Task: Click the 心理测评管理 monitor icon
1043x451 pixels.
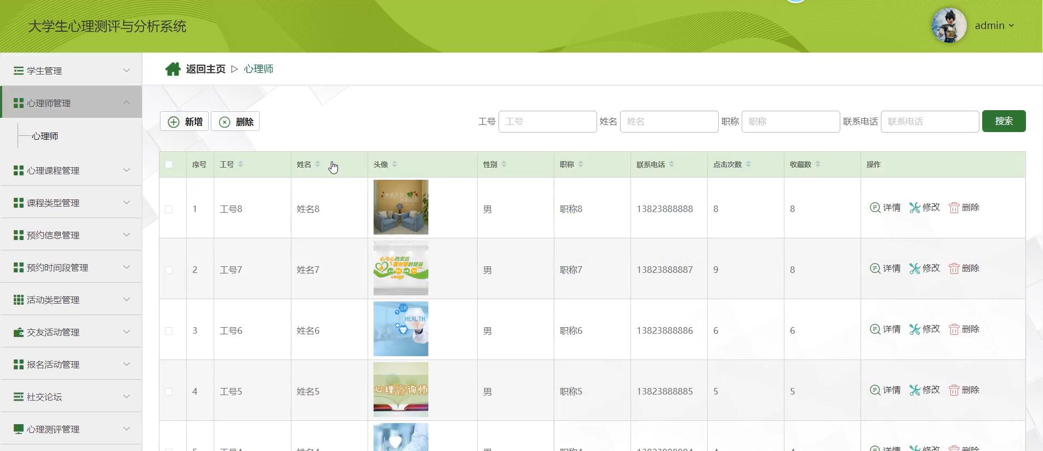Action: point(19,429)
